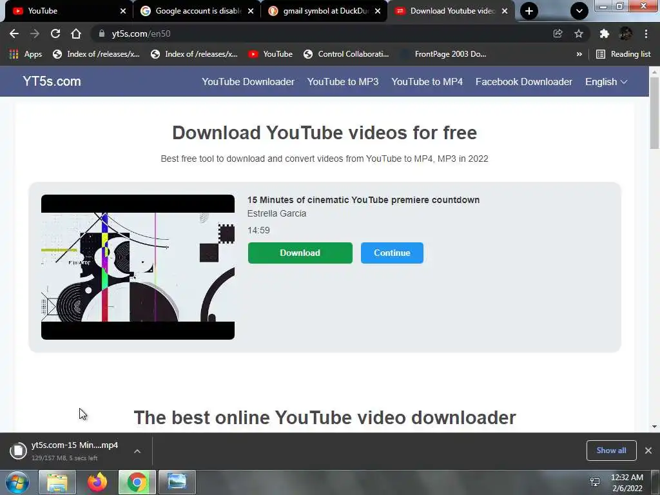
Task: Open YouTube to MP3 menu item
Action: tap(343, 82)
